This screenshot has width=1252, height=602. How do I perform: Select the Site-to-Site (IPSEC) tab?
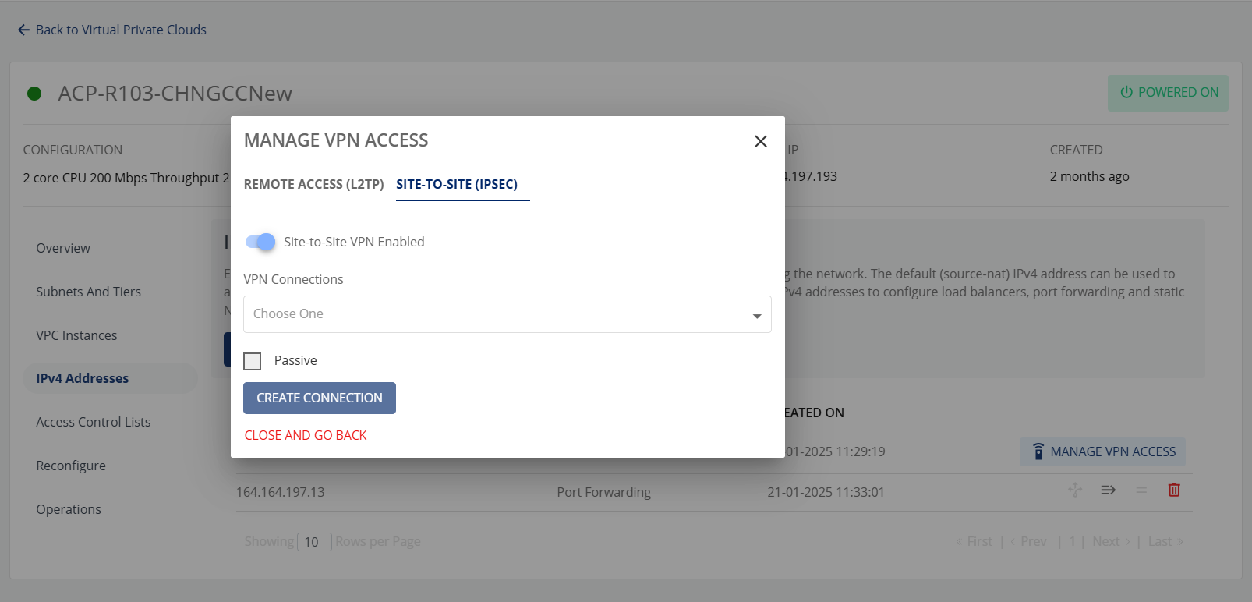click(x=457, y=184)
